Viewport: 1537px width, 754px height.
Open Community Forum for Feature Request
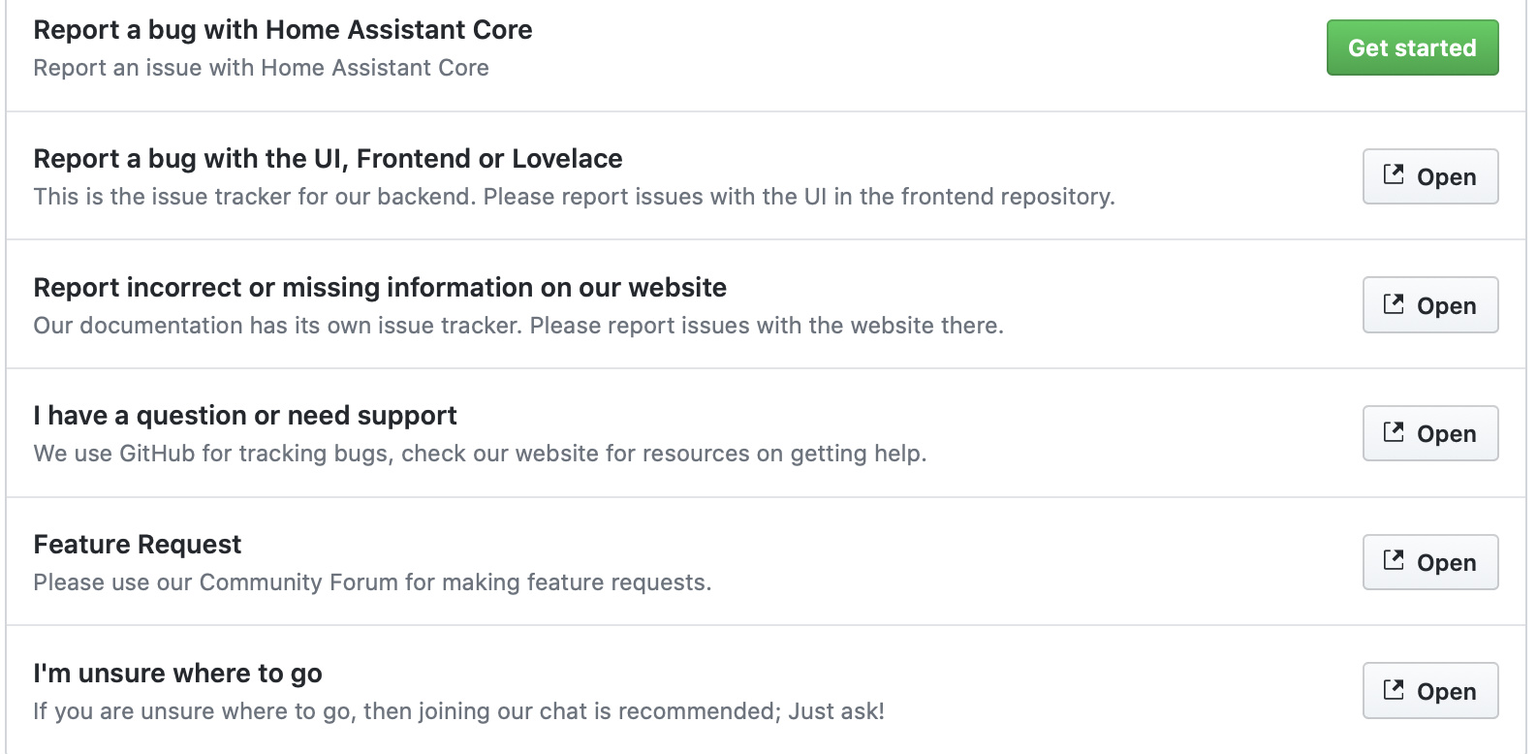pos(1430,562)
